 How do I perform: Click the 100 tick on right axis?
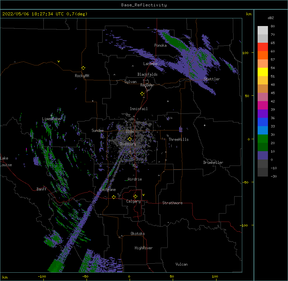coord(245,53)
